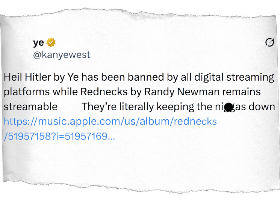Viewport: 280px width, 200px height.
Task: Click the gold verified badge beside ye
Action: tap(51, 42)
